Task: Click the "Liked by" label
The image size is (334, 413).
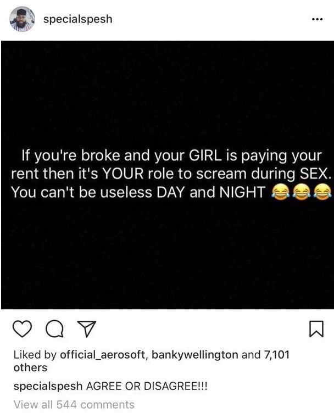Action: [x=35, y=355]
